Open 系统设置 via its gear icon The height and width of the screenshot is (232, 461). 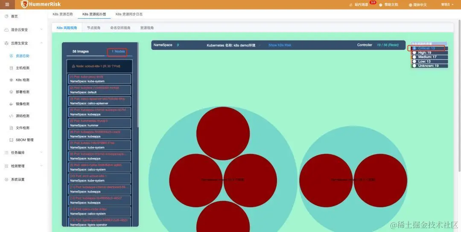point(6,180)
